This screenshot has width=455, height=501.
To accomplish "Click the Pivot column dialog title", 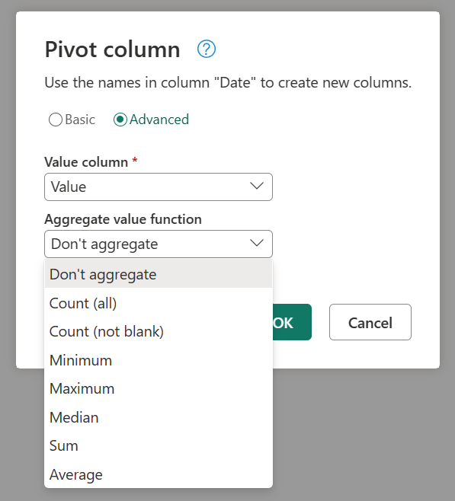I will coord(113,49).
